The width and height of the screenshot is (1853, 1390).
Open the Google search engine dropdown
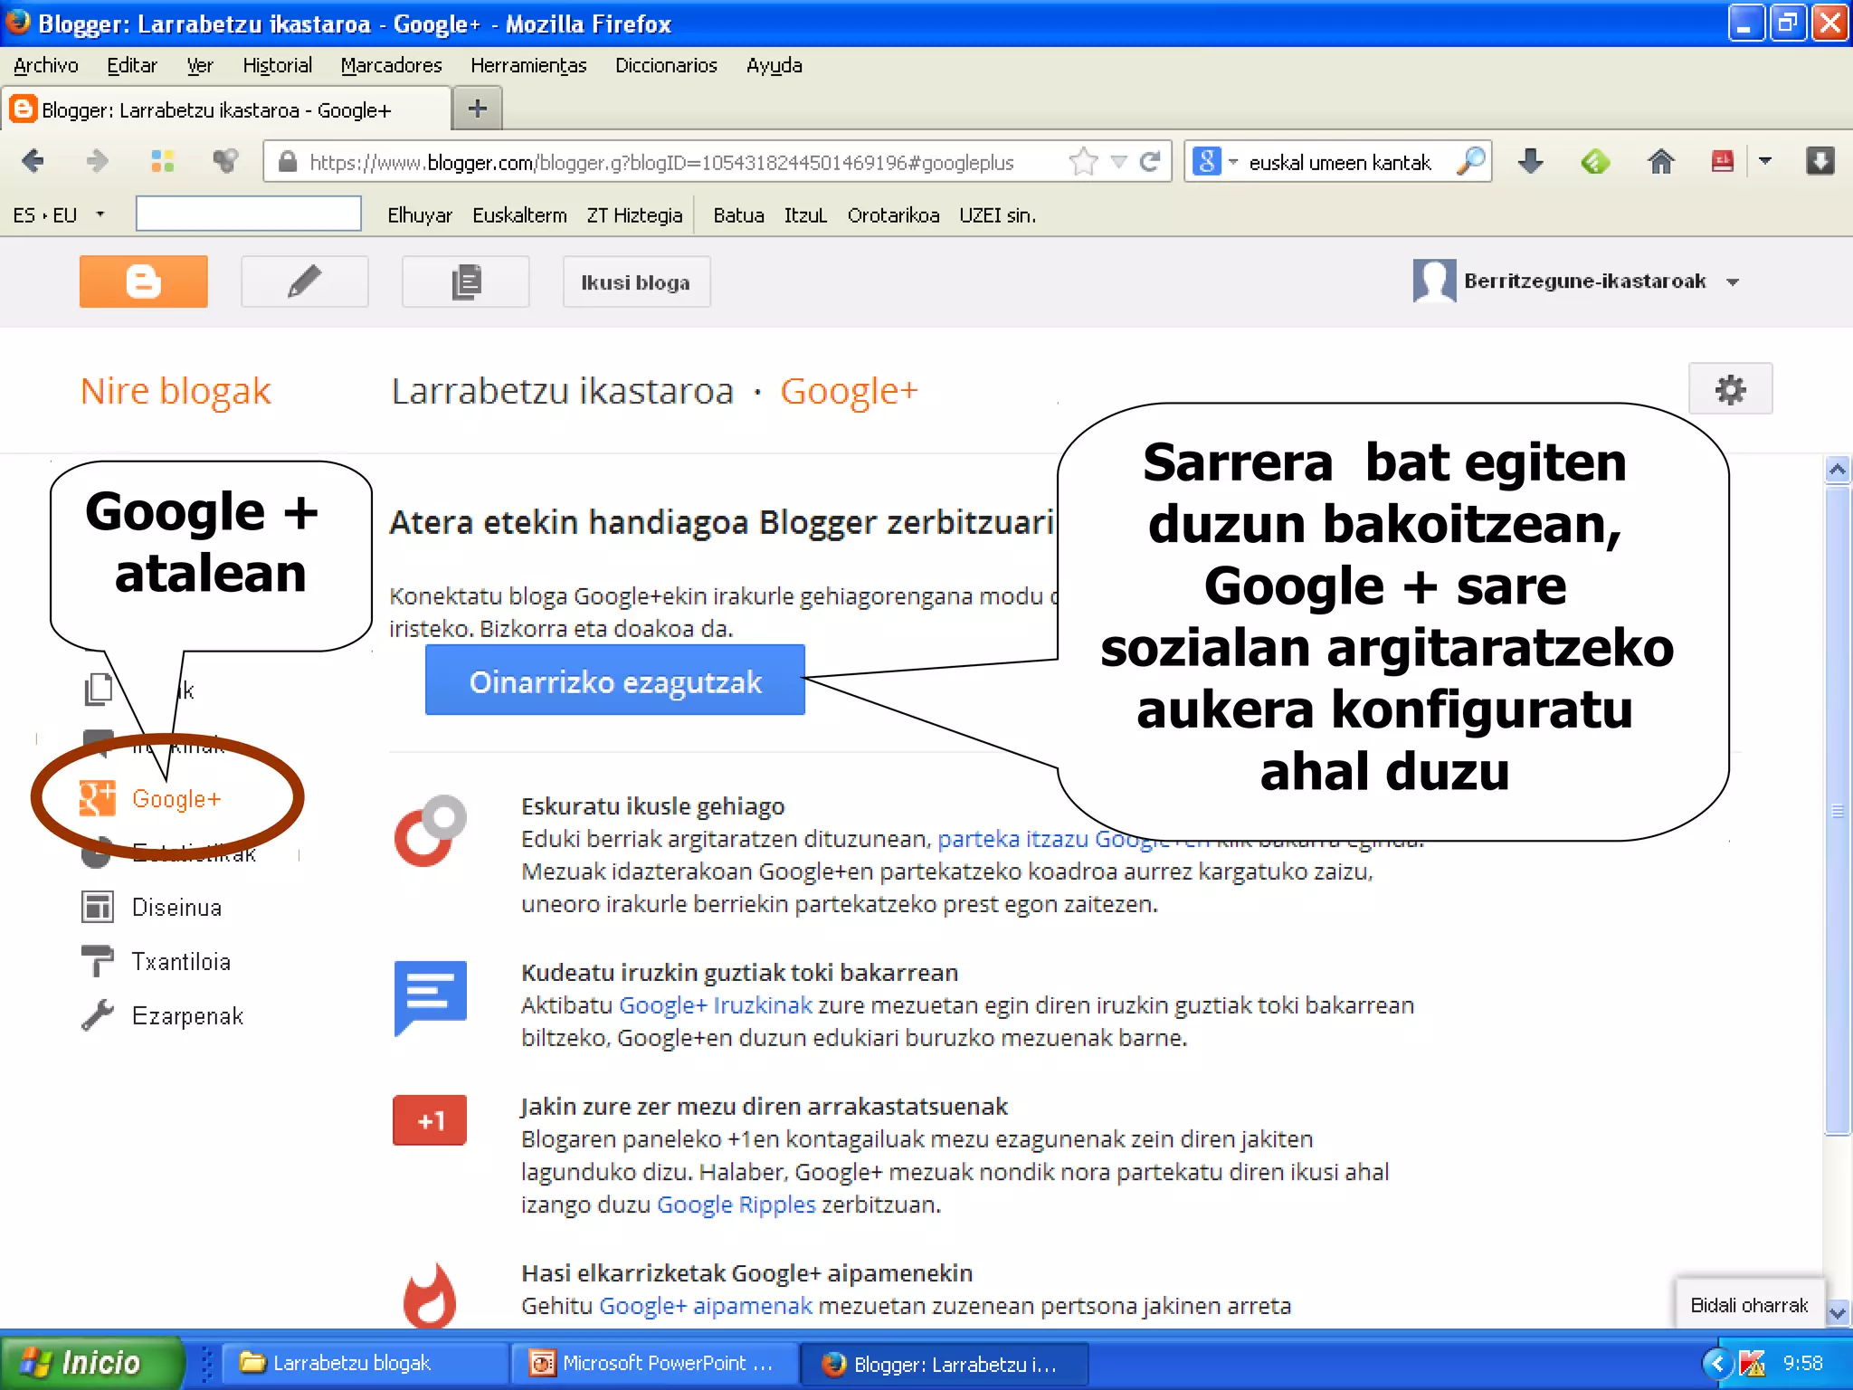click(1232, 162)
